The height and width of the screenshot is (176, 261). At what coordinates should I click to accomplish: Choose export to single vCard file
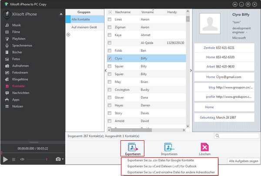coord(171,173)
